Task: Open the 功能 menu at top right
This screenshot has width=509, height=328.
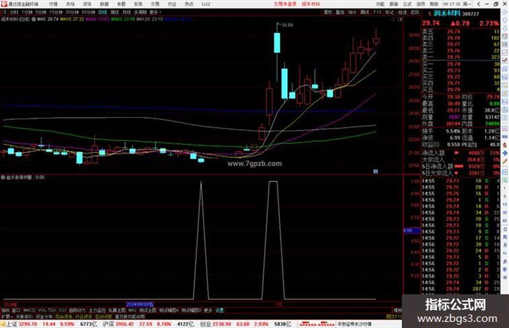Action: (x=380, y=4)
